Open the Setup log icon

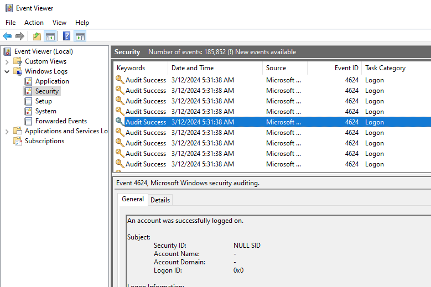click(29, 101)
